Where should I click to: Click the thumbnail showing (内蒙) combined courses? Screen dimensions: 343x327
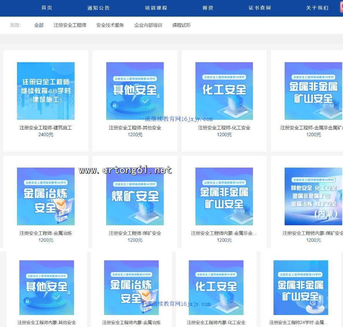313,196
